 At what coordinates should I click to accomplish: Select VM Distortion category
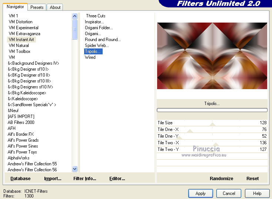[20, 22]
